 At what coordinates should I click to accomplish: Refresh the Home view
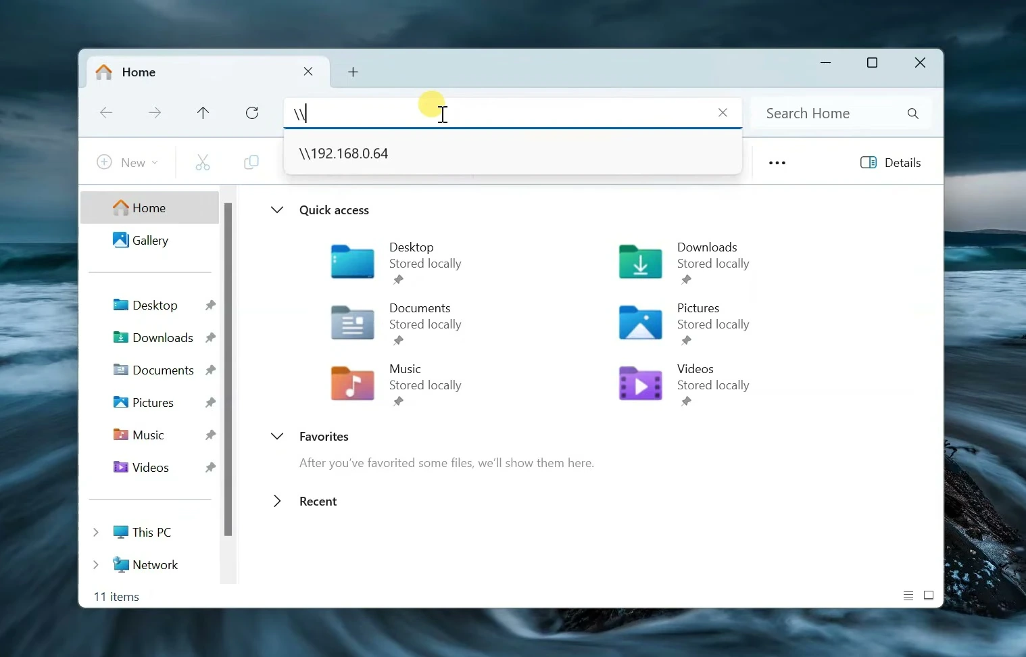coord(252,113)
